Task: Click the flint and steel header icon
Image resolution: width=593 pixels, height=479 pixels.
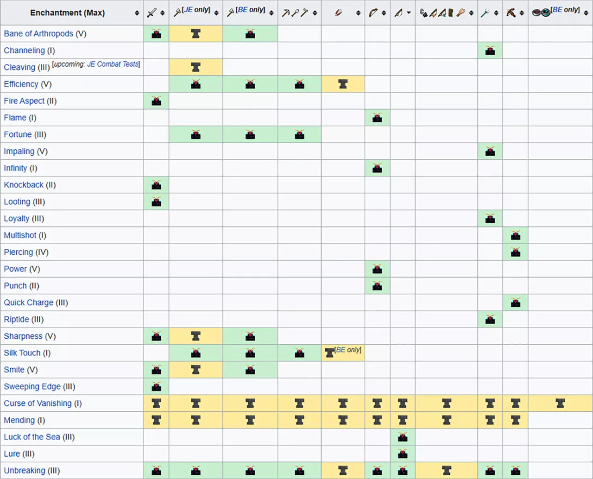Action: [x=423, y=13]
